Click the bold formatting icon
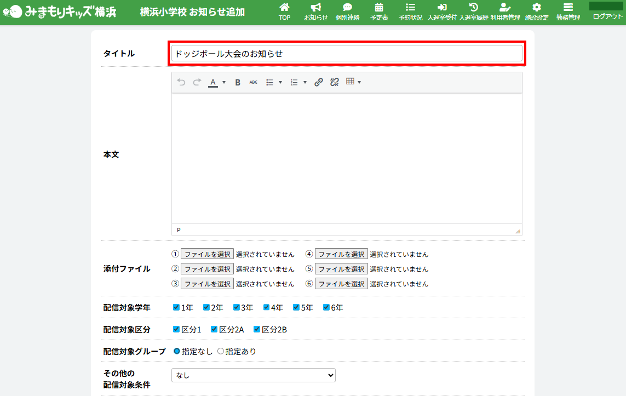 238,82
